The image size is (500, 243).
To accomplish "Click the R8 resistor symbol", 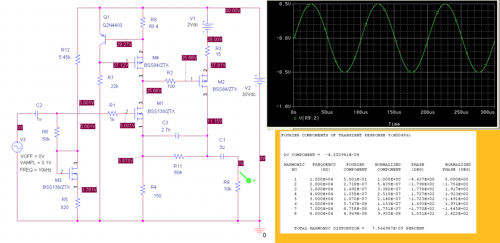I will pyautogui.click(x=143, y=23).
